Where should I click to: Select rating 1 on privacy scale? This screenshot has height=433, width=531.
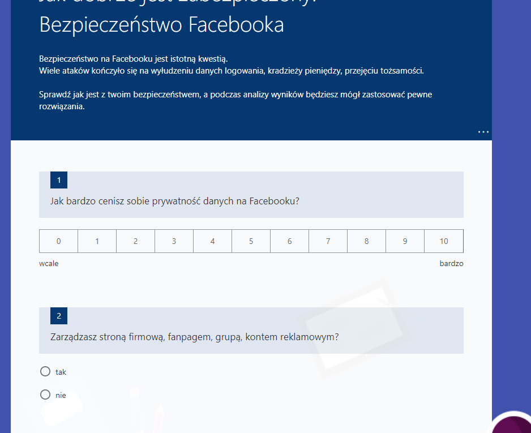tap(97, 241)
